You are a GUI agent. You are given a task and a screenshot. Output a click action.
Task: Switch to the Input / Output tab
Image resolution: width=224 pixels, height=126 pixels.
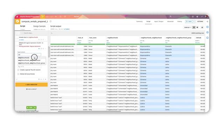tap(159, 21)
